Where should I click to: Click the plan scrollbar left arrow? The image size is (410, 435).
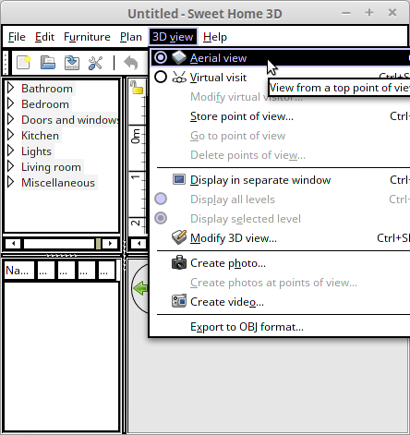click(x=139, y=244)
